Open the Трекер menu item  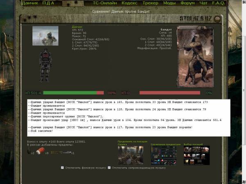point(150,3)
